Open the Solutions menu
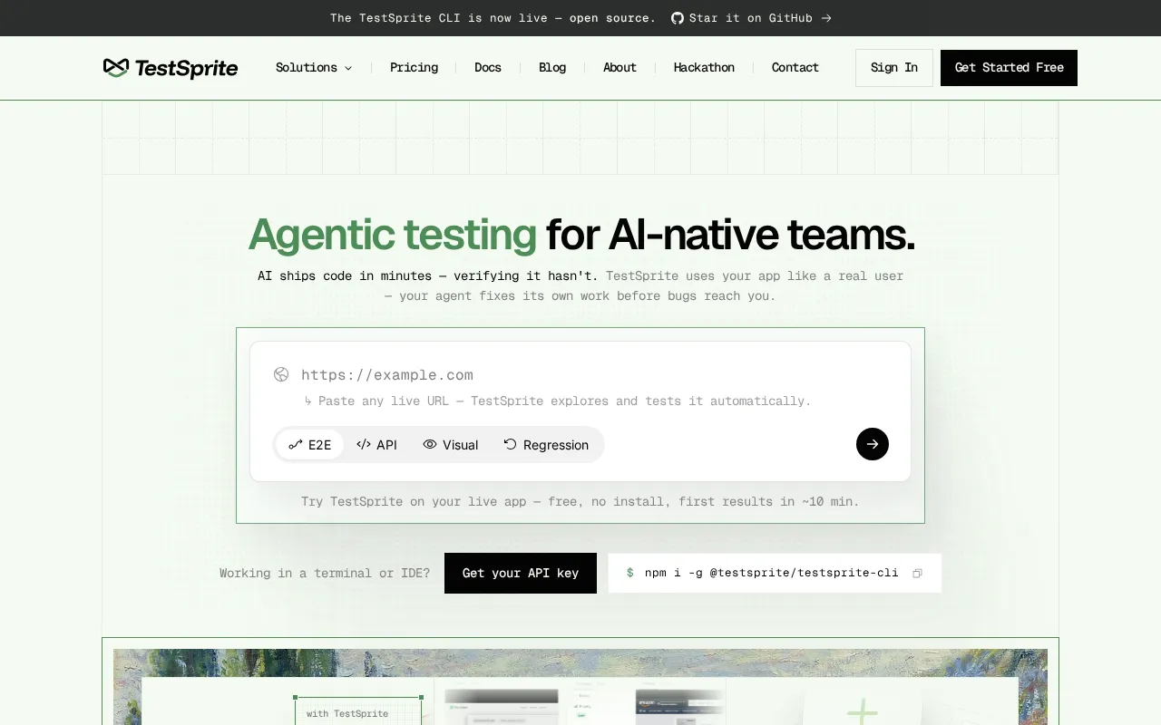This screenshot has width=1161, height=725. point(314,68)
